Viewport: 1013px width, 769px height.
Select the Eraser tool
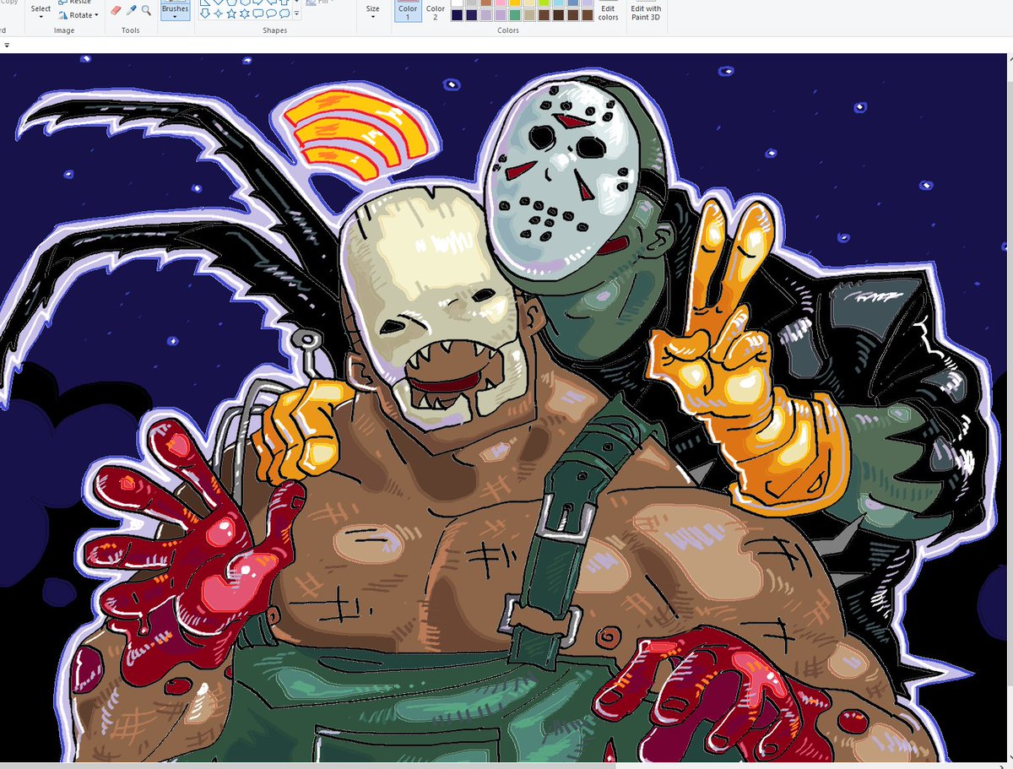tap(116, 11)
